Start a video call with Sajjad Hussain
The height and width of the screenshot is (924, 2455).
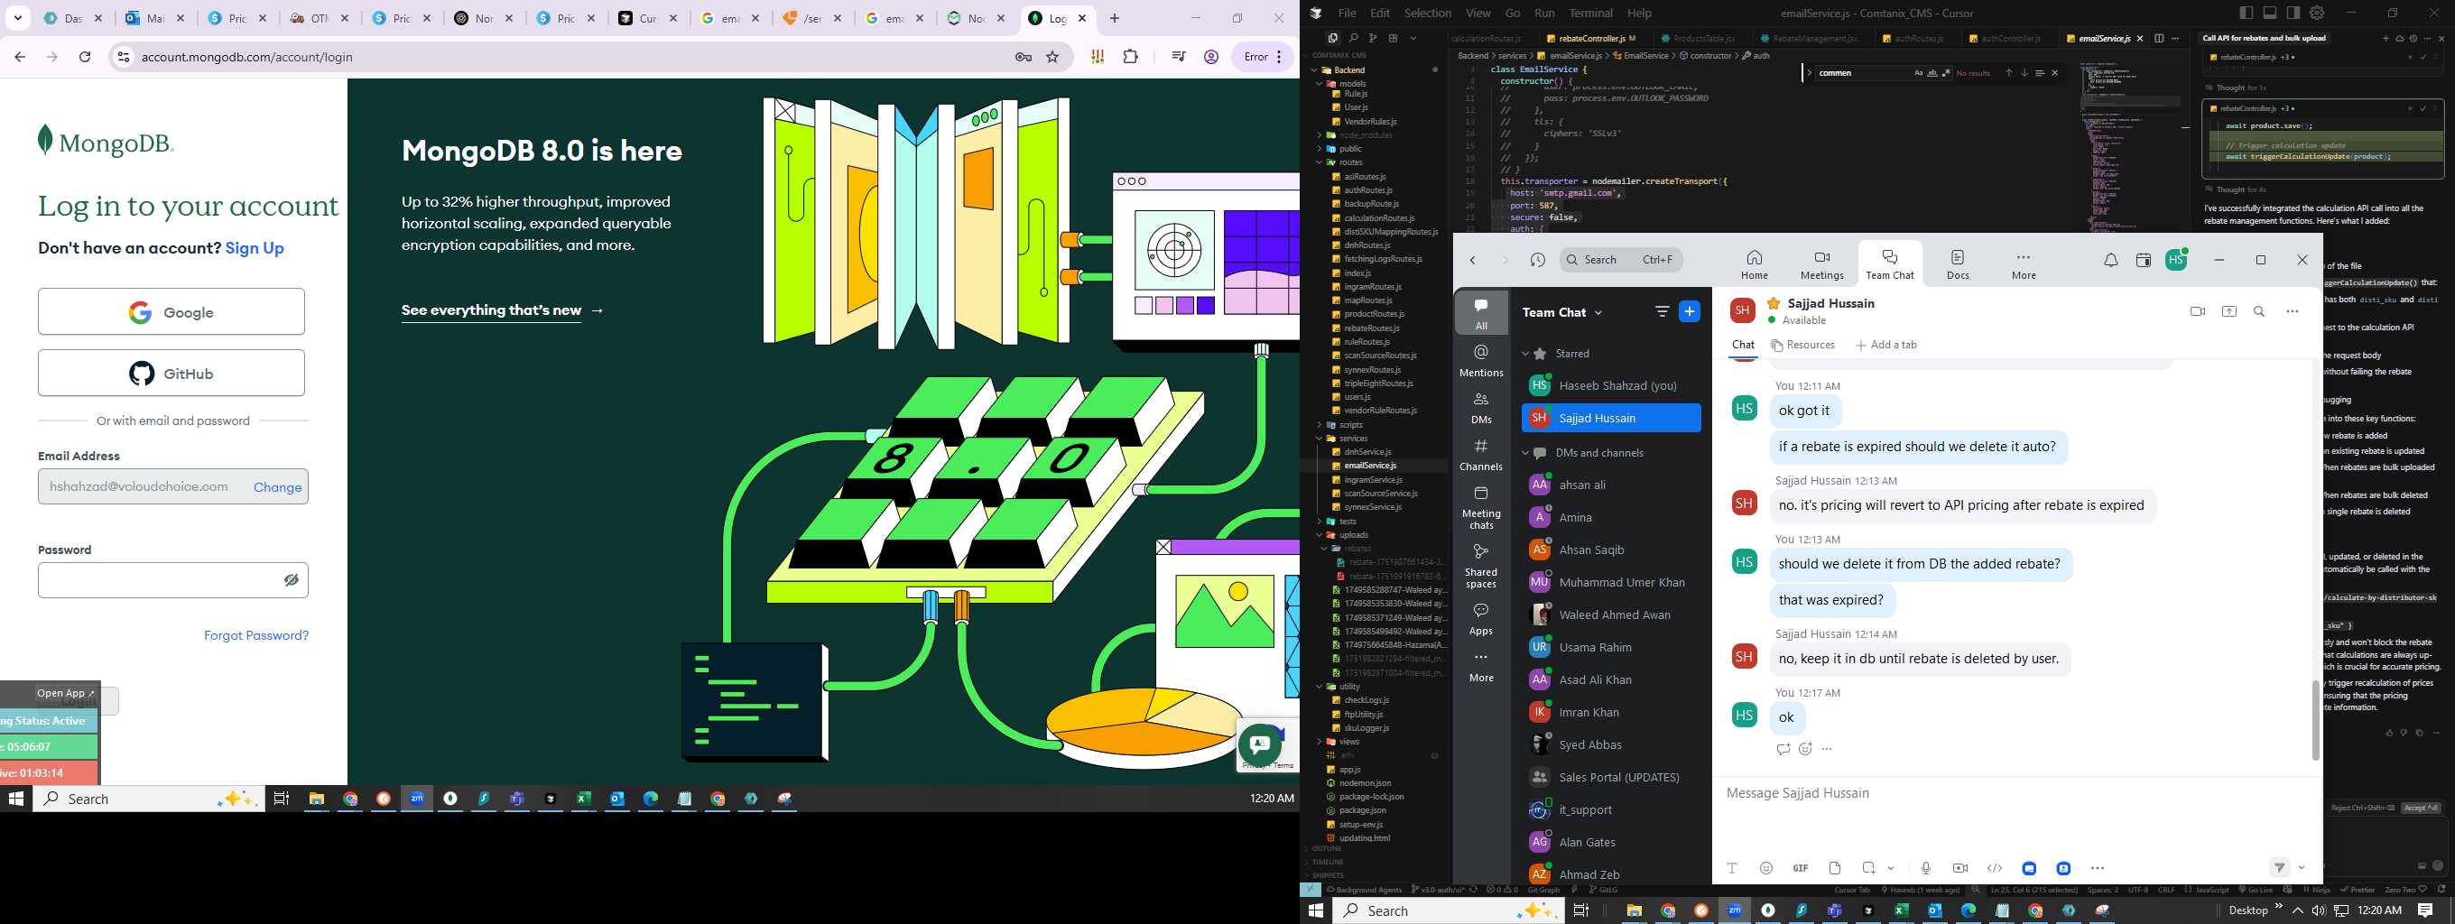coord(2198,311)
